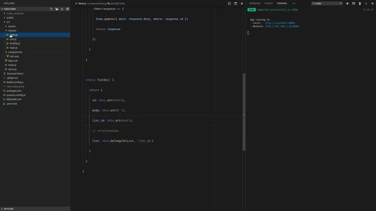Switch to the PROBLEMS tab
This screenshot has width=376, height=211.
coord(254,4)
